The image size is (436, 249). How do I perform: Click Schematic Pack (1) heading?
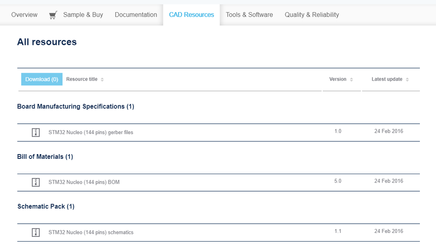pyautogui.click(x=46, y=207)
